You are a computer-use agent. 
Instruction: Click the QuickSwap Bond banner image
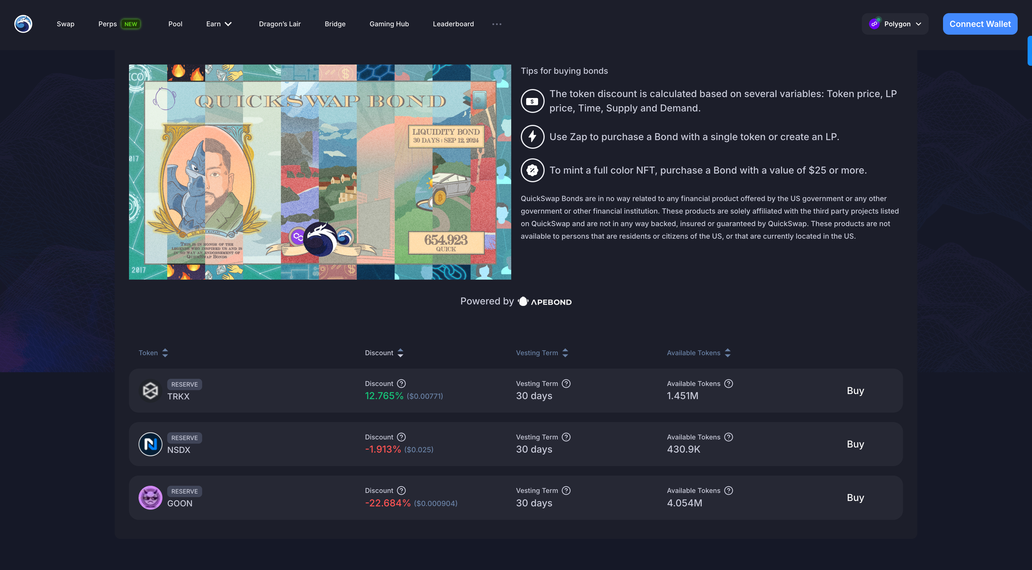(x=320, y=172)
